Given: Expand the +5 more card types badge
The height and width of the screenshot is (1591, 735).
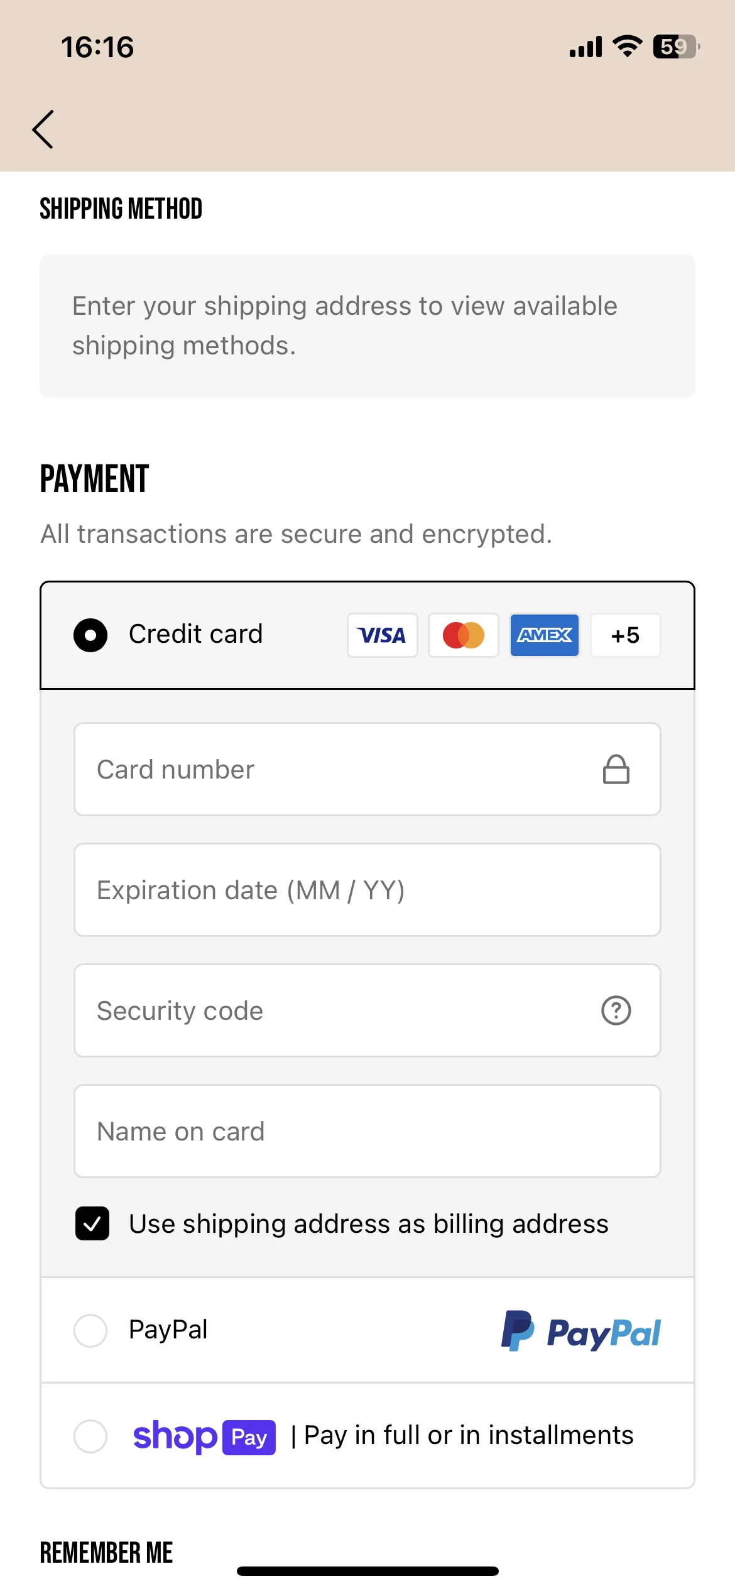Looking at the screenshot, I should 626,635.
